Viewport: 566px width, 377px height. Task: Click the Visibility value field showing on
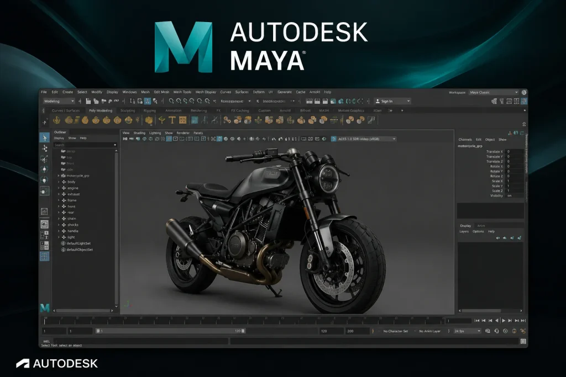515,196
